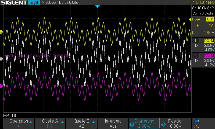Click the SIGLENT logo
Viewport: 215px width, 129px height.
[14, 2]
